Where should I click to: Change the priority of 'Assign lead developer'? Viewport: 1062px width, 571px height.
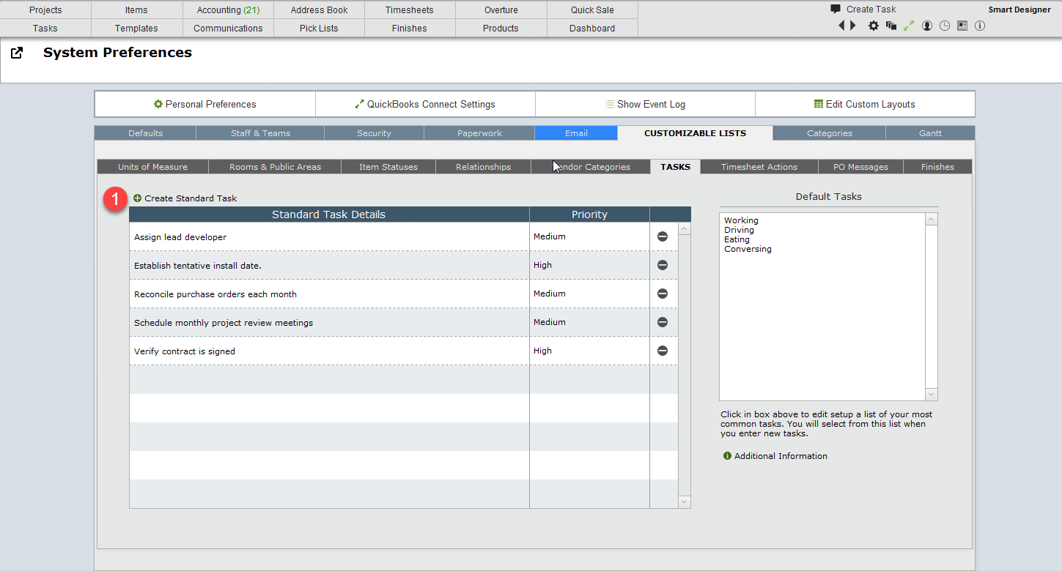tap(589, 236)
